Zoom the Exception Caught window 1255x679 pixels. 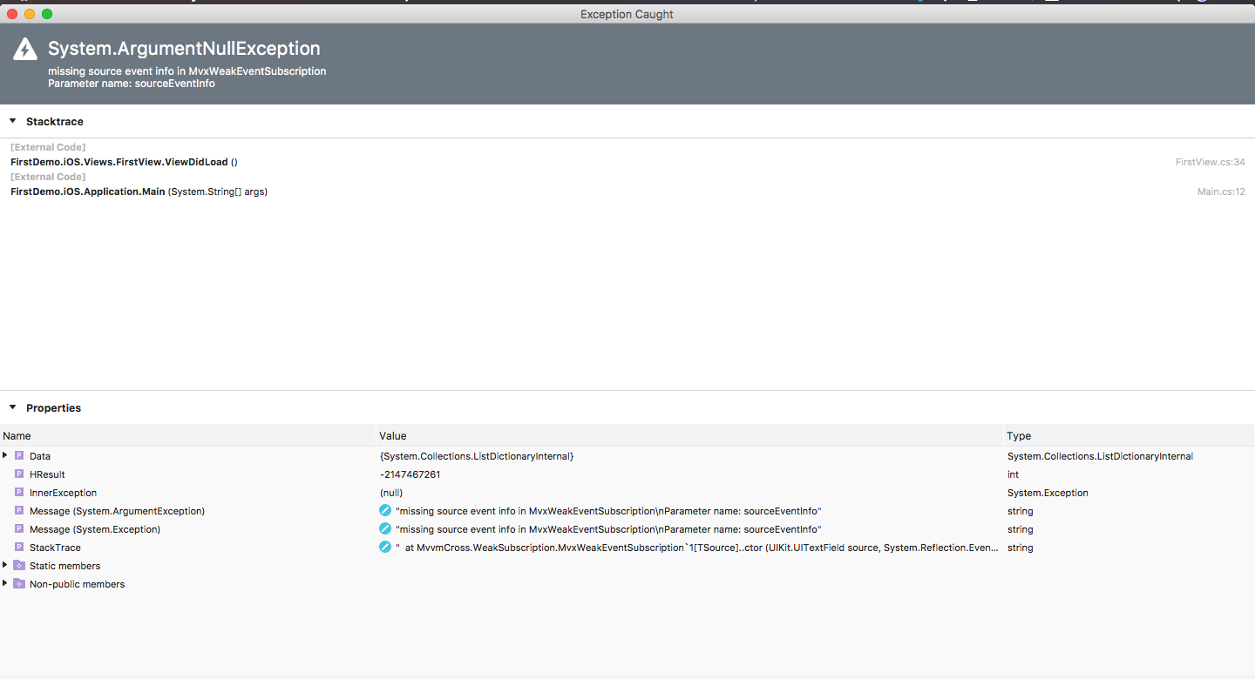click(x=47, y=14)
